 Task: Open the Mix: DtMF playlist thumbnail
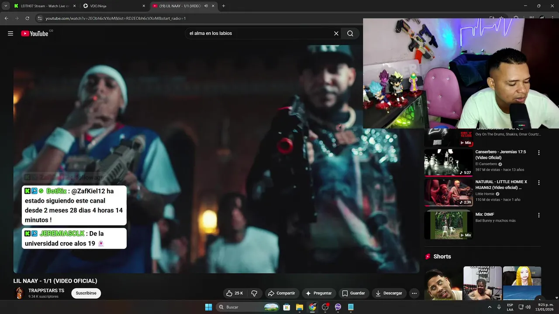(x=449, y=225)
